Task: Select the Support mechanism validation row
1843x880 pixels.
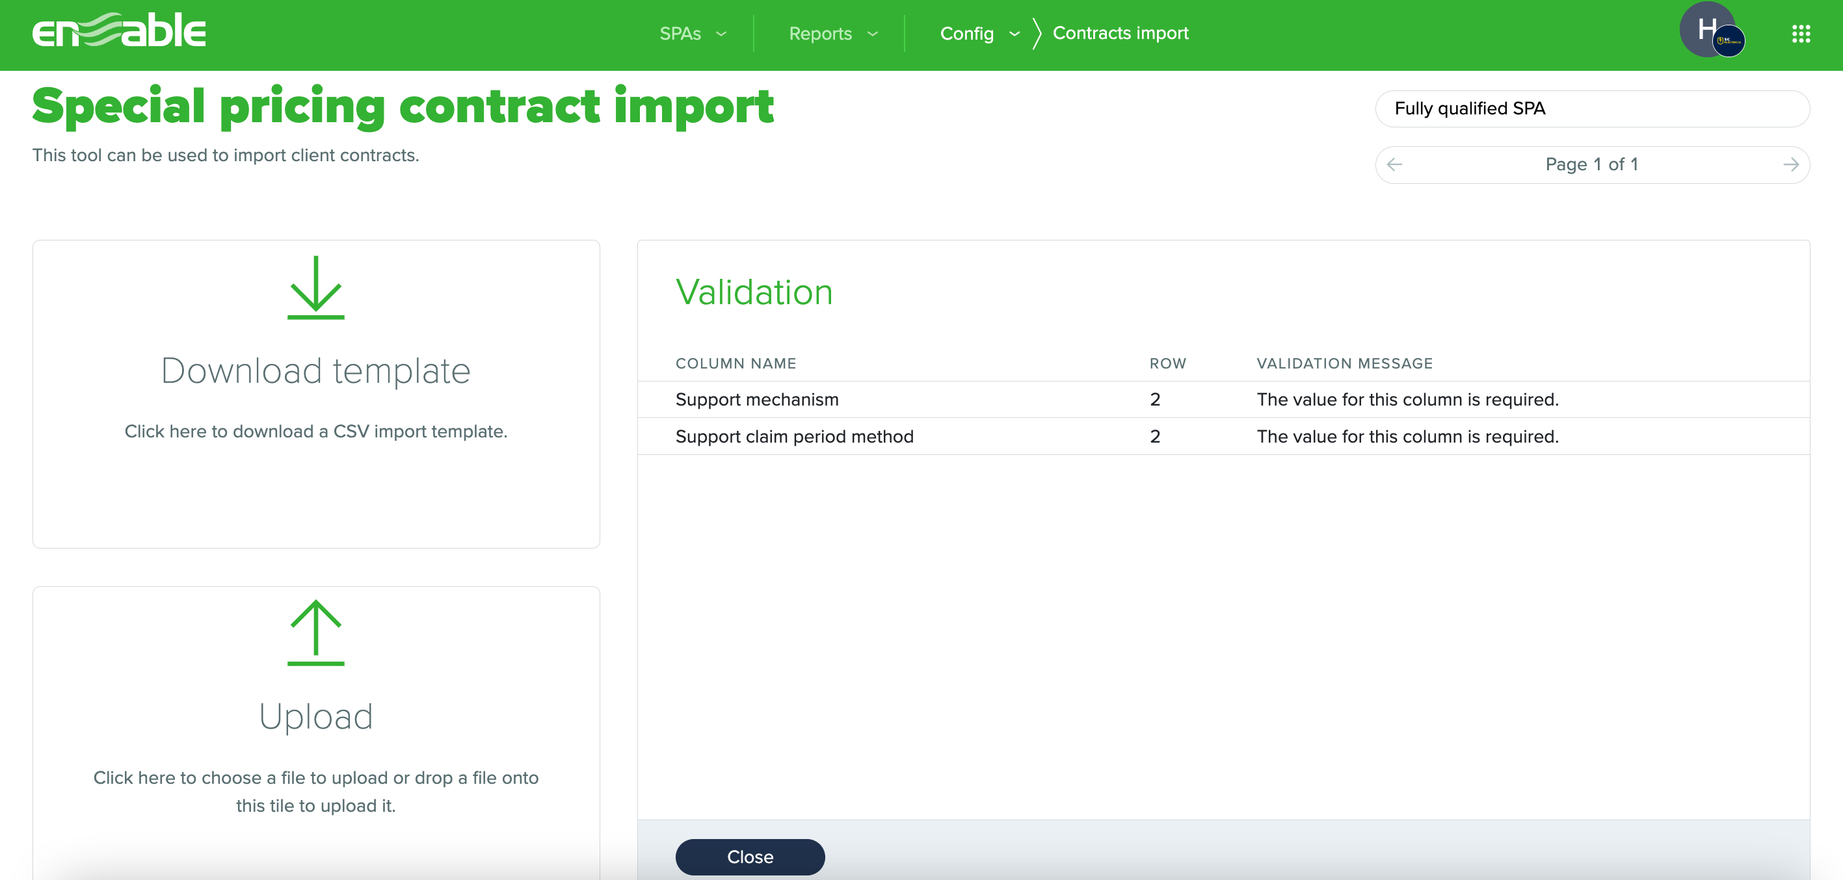Action: (756, 400)
